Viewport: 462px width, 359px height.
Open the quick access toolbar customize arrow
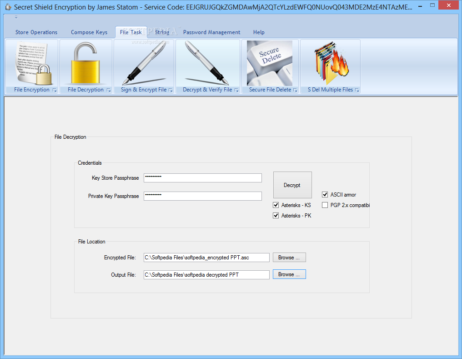coord(16,17)
